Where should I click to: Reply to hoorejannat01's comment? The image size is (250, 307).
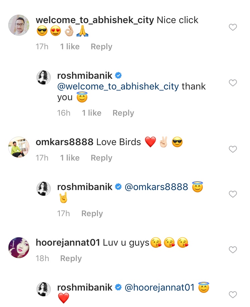[x=71, y=258]
